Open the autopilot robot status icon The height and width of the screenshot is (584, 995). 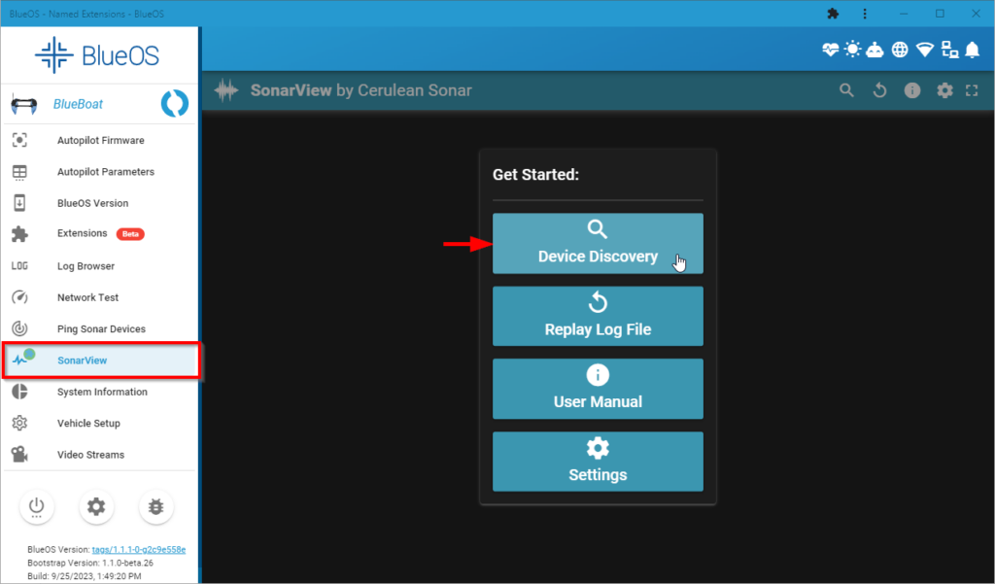point(875,49)
